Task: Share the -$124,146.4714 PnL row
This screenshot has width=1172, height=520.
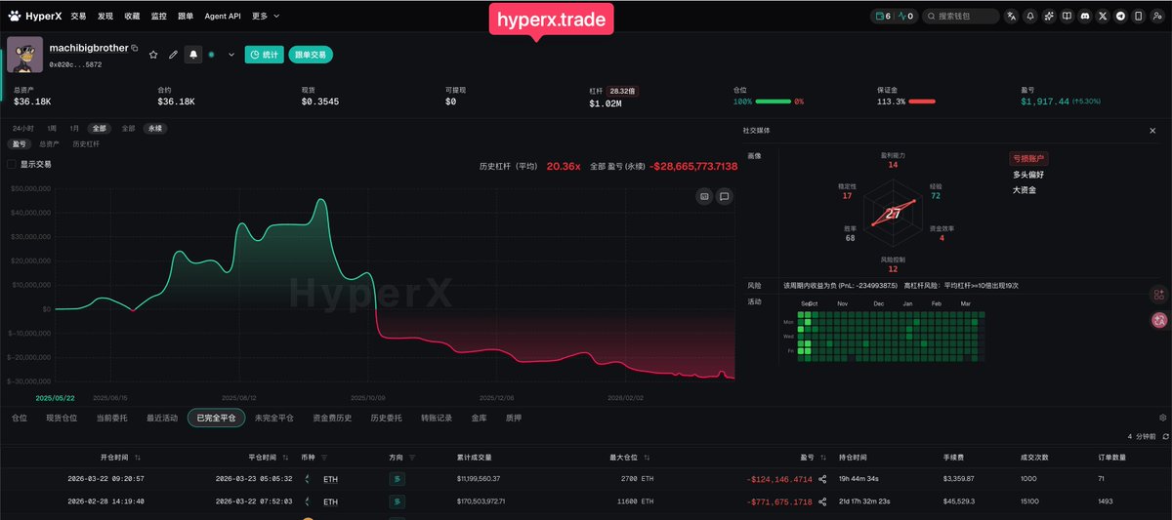Action: [x=822, y=479]
